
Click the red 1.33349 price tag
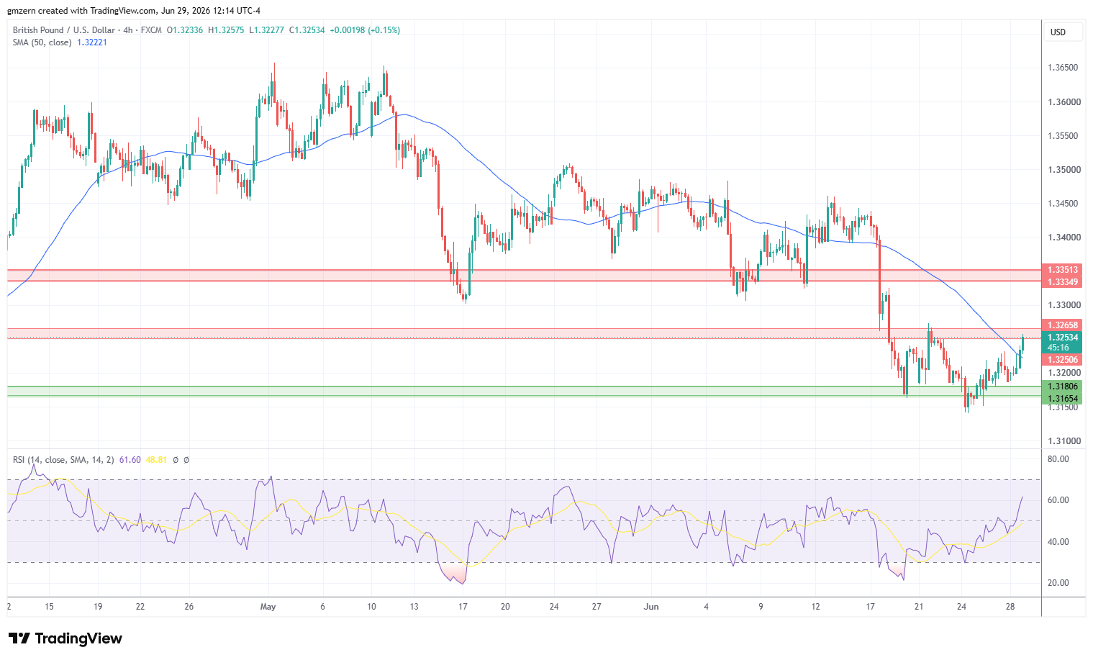(1063, 282)
